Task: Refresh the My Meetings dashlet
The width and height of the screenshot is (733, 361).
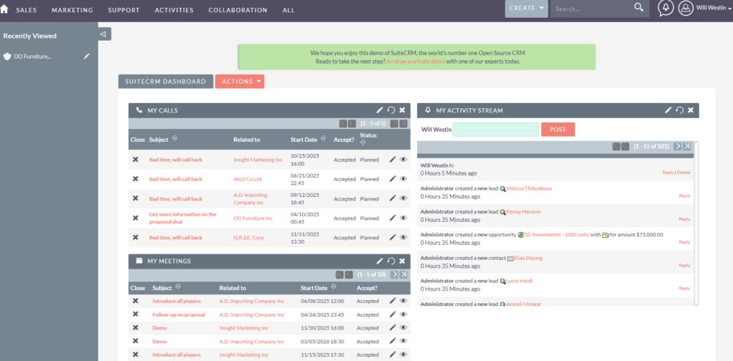Action: 392,261
